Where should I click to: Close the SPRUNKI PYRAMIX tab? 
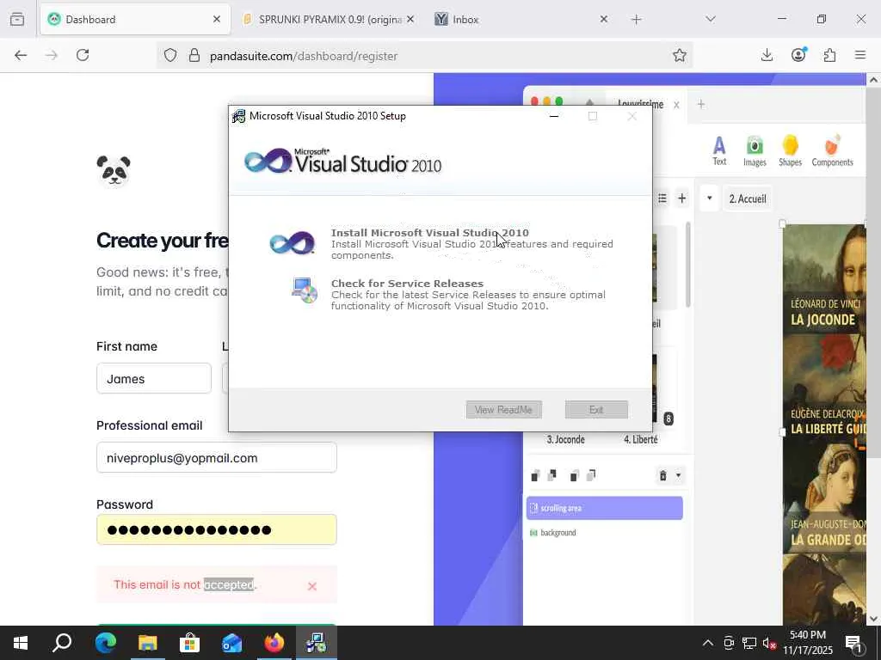point(410,19)
